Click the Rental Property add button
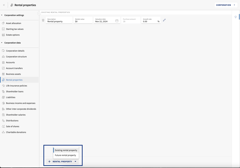This screenshot has width=240, height=168. [x=62, y=162]
